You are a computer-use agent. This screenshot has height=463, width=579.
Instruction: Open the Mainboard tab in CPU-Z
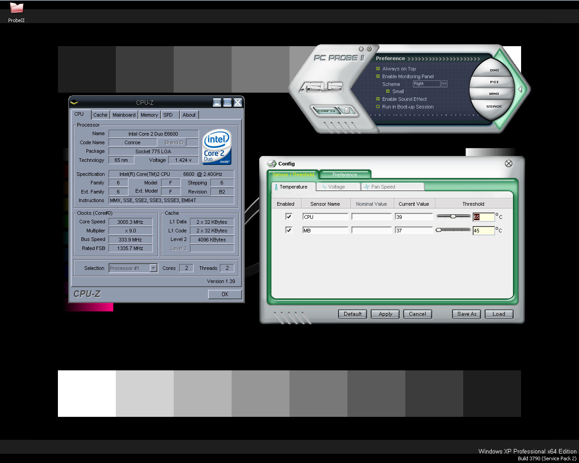point(124,115)
